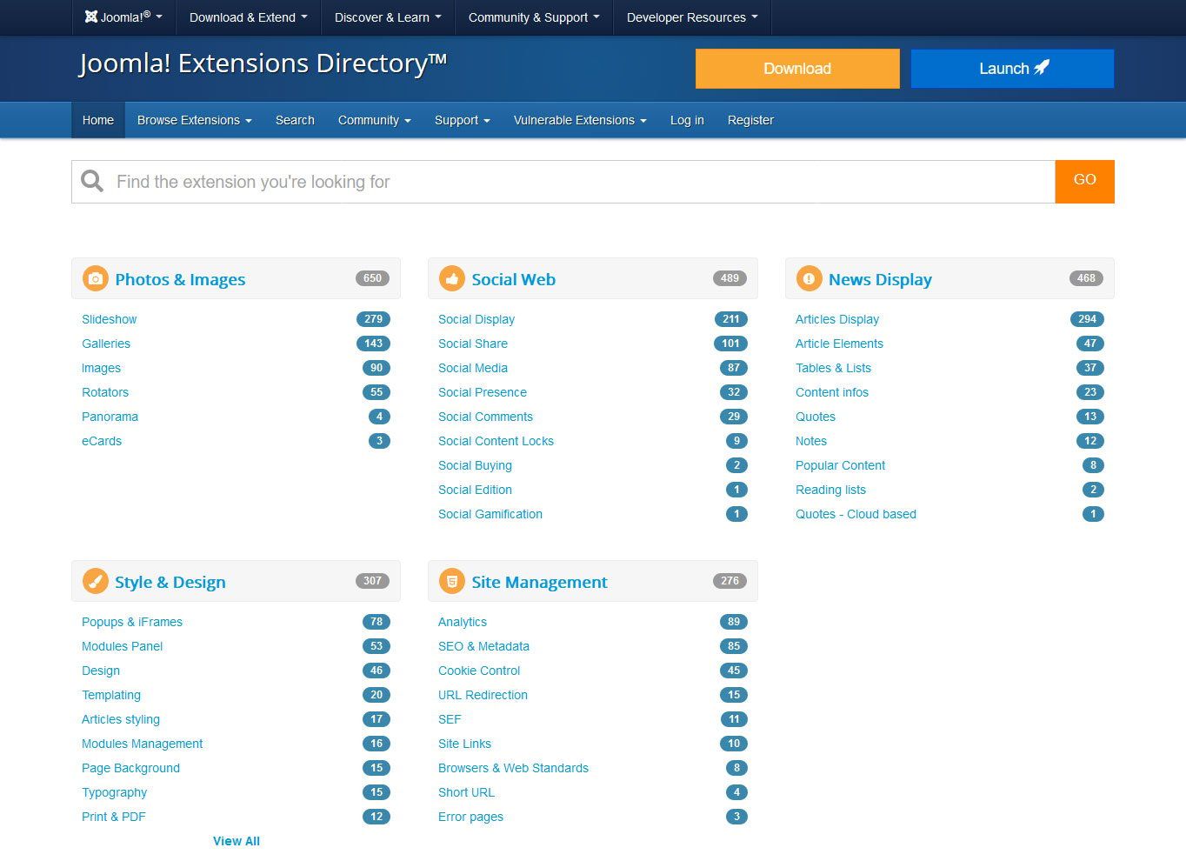Open the Social Display subcategory
This screenshot has width=1186, height=861.
coord(476,319)
